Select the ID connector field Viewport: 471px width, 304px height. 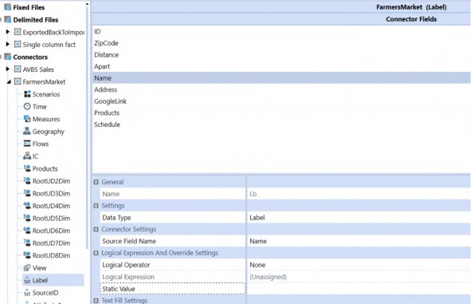[281, 32]
